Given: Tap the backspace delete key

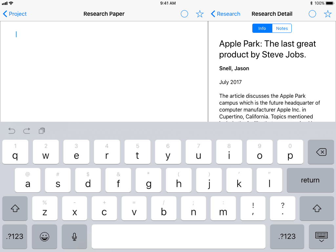Looking at the screenshot, I should tap(321, 152).
